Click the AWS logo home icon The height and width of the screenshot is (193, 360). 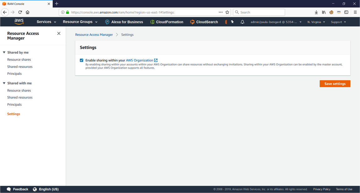click(x=19, y=22)
